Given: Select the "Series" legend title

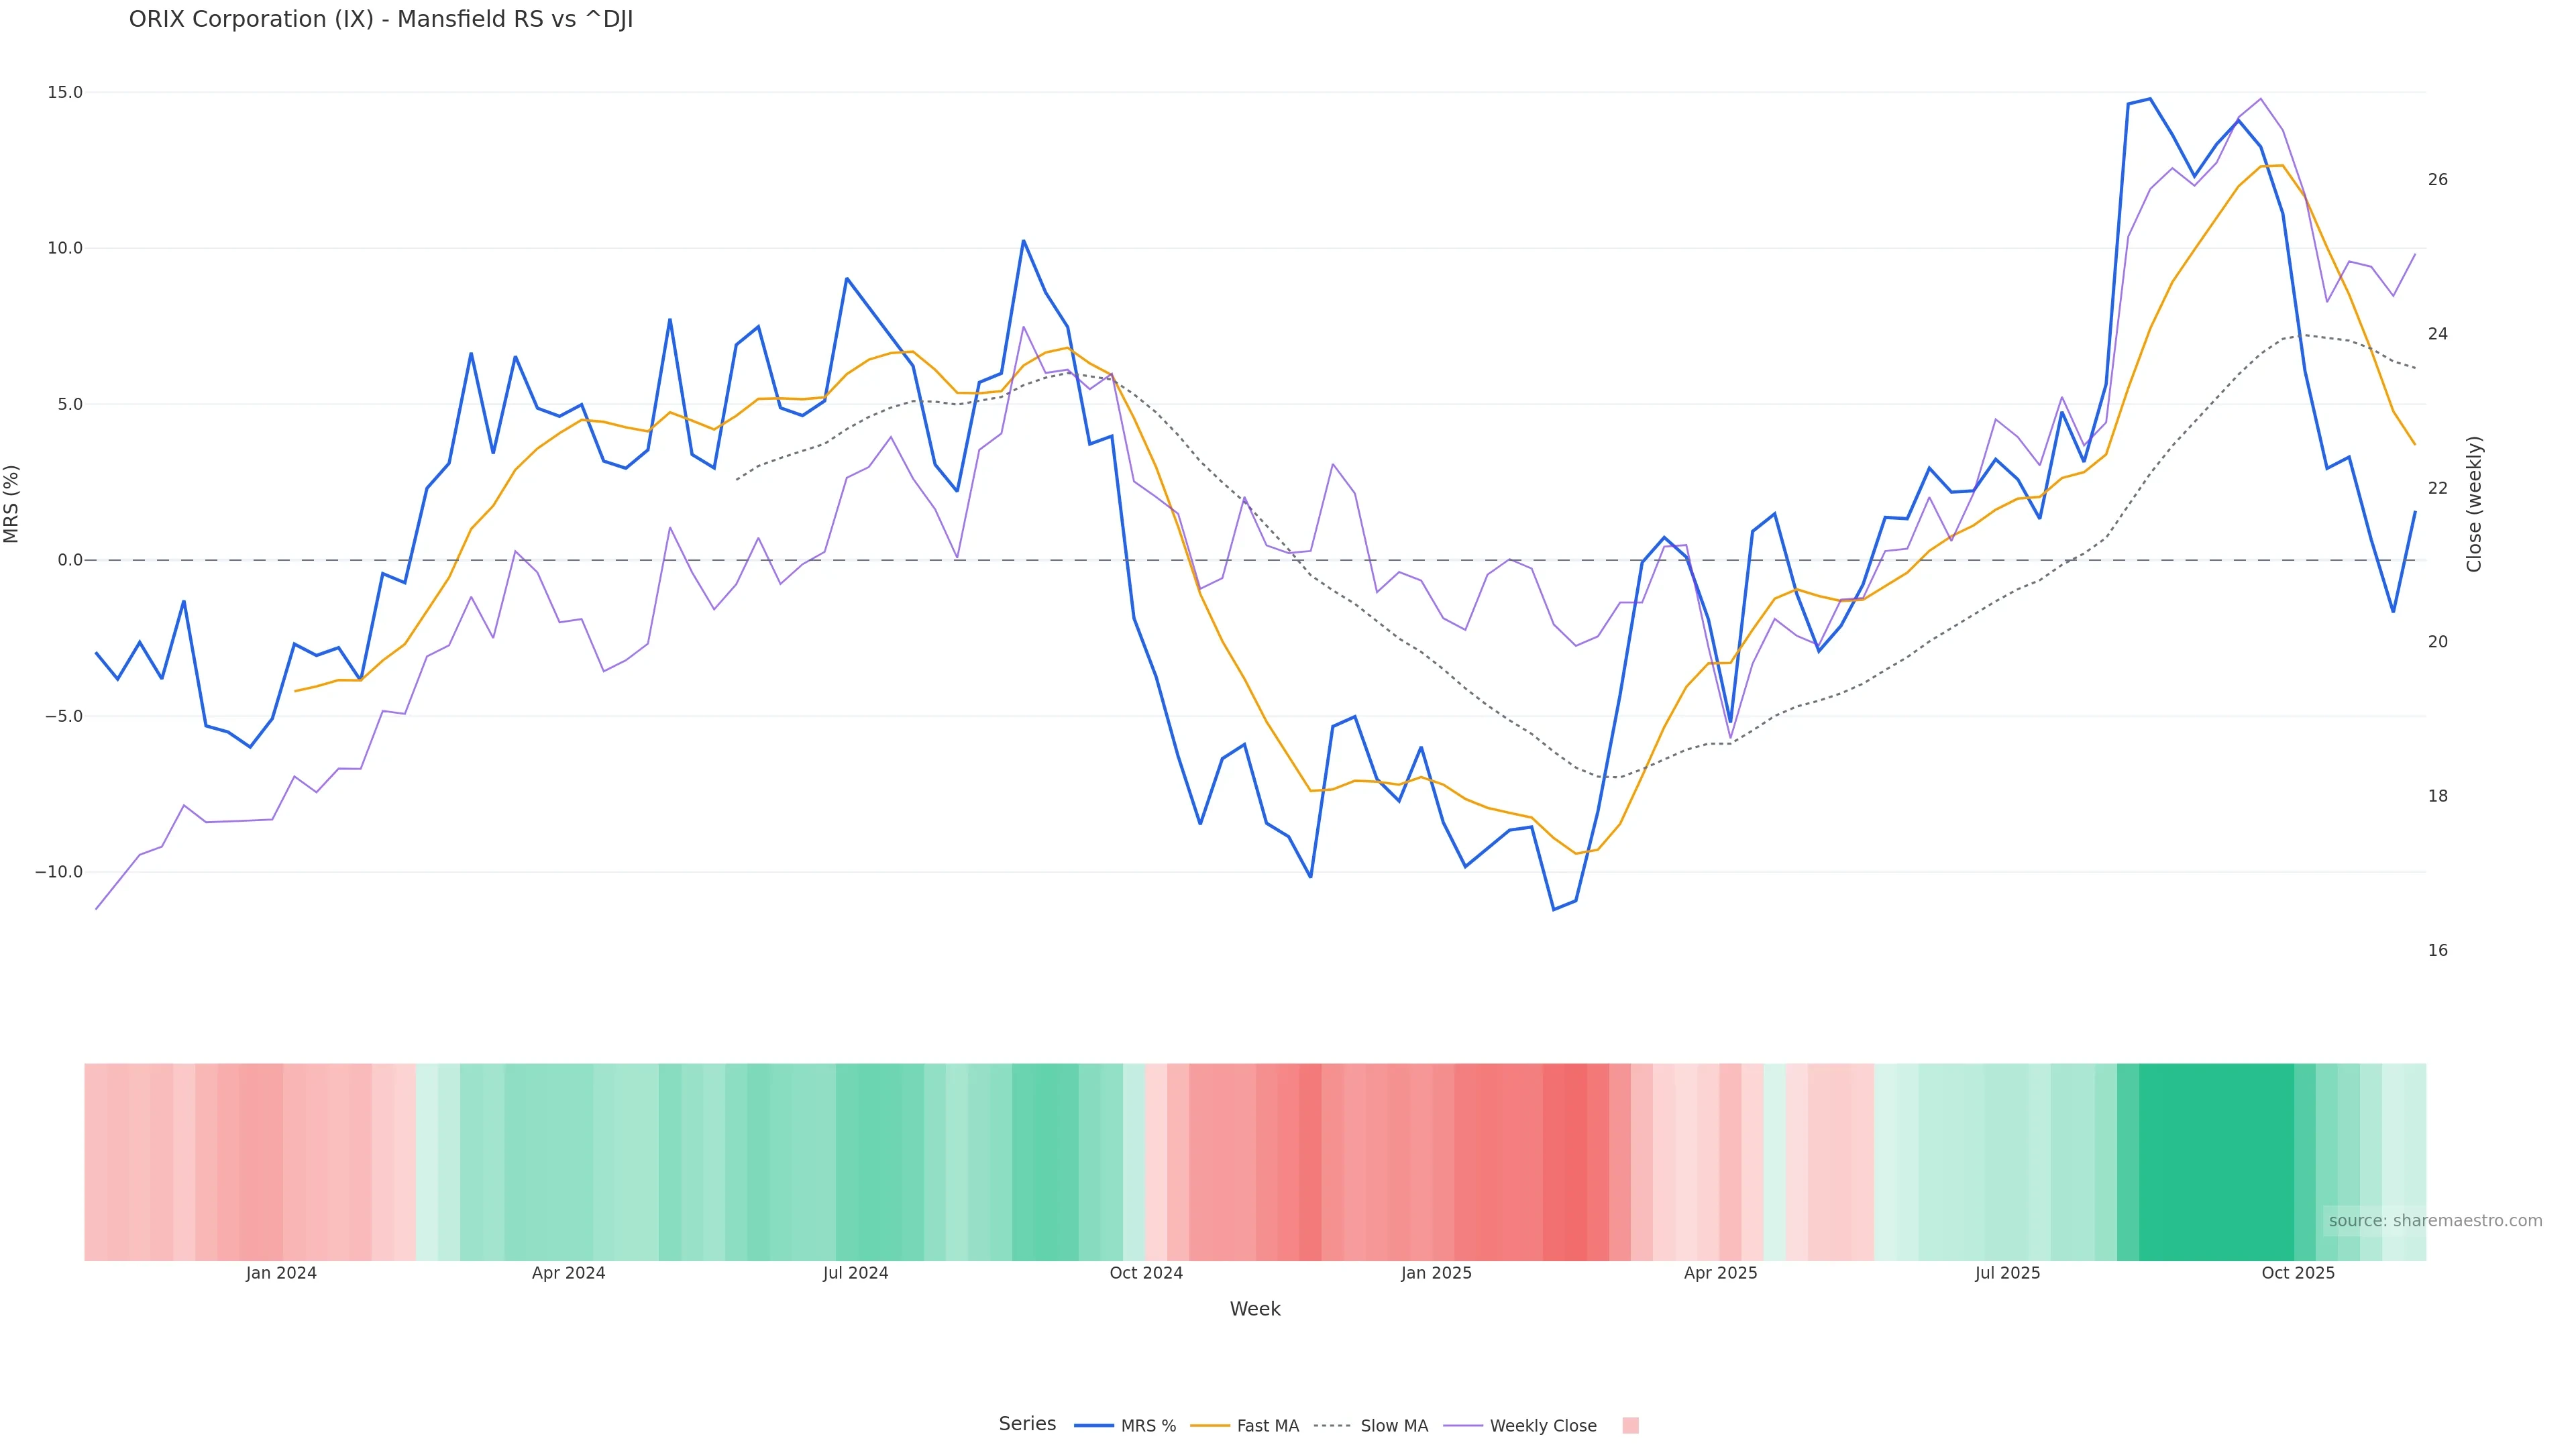Looking at the screenshot, I should (x=1027, y=1424).
